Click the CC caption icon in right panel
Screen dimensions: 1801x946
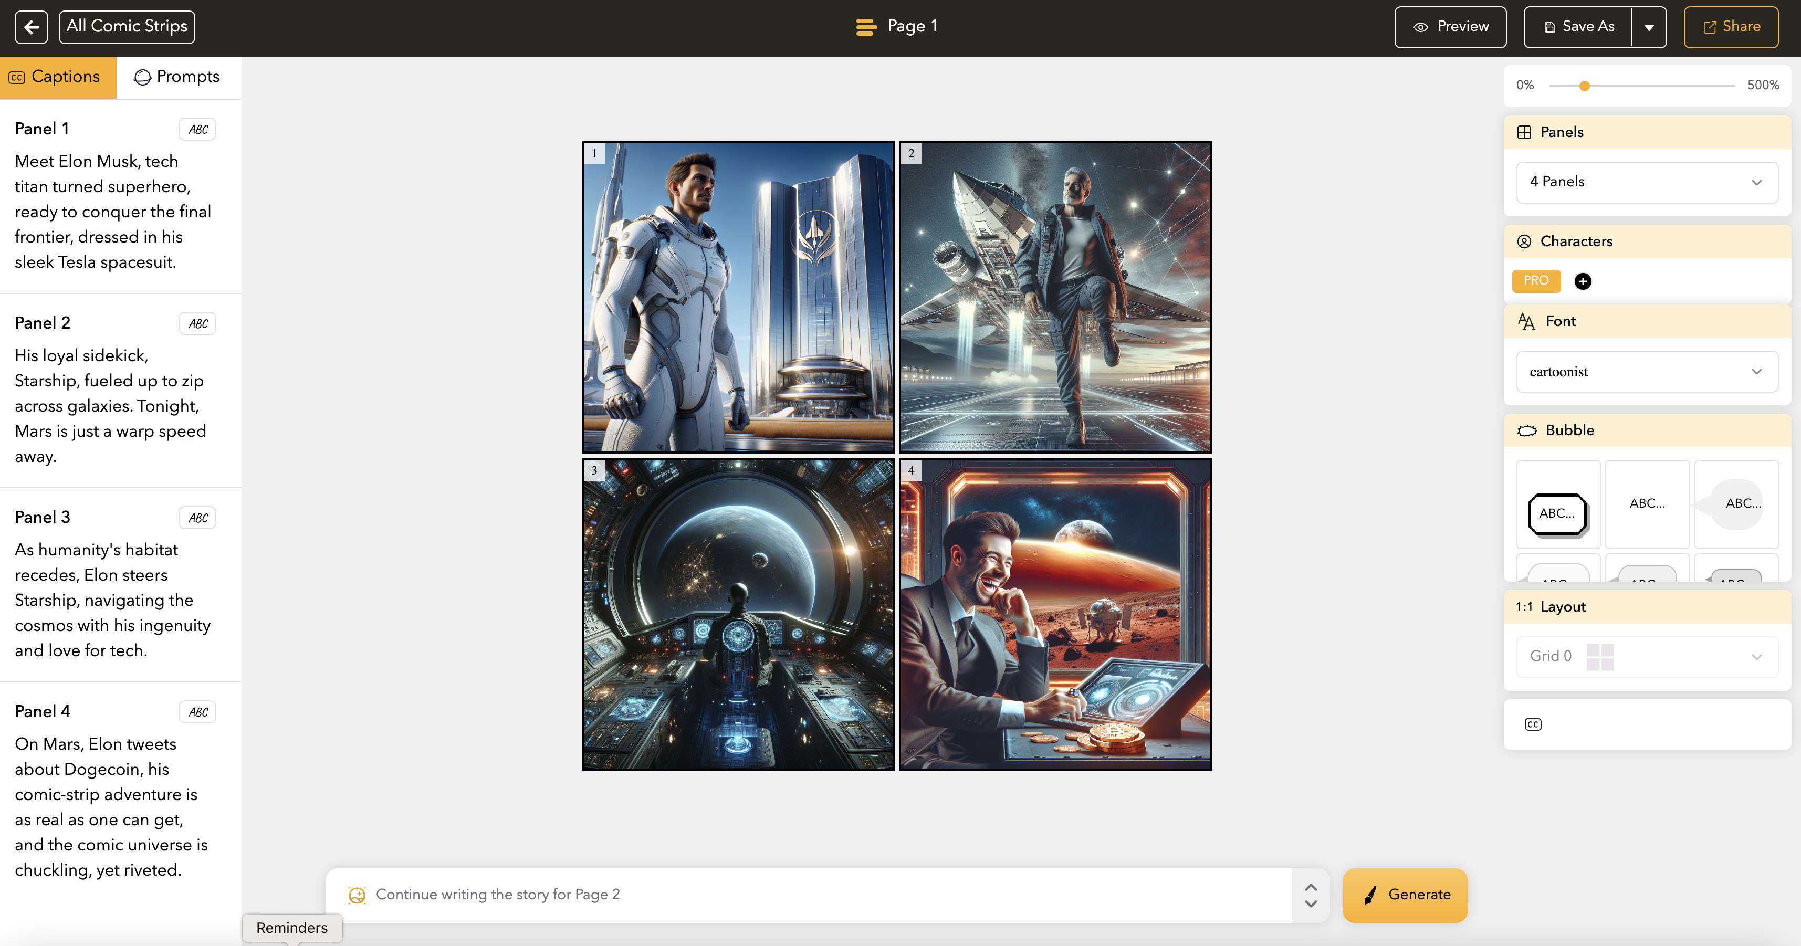coord(1533,724)
